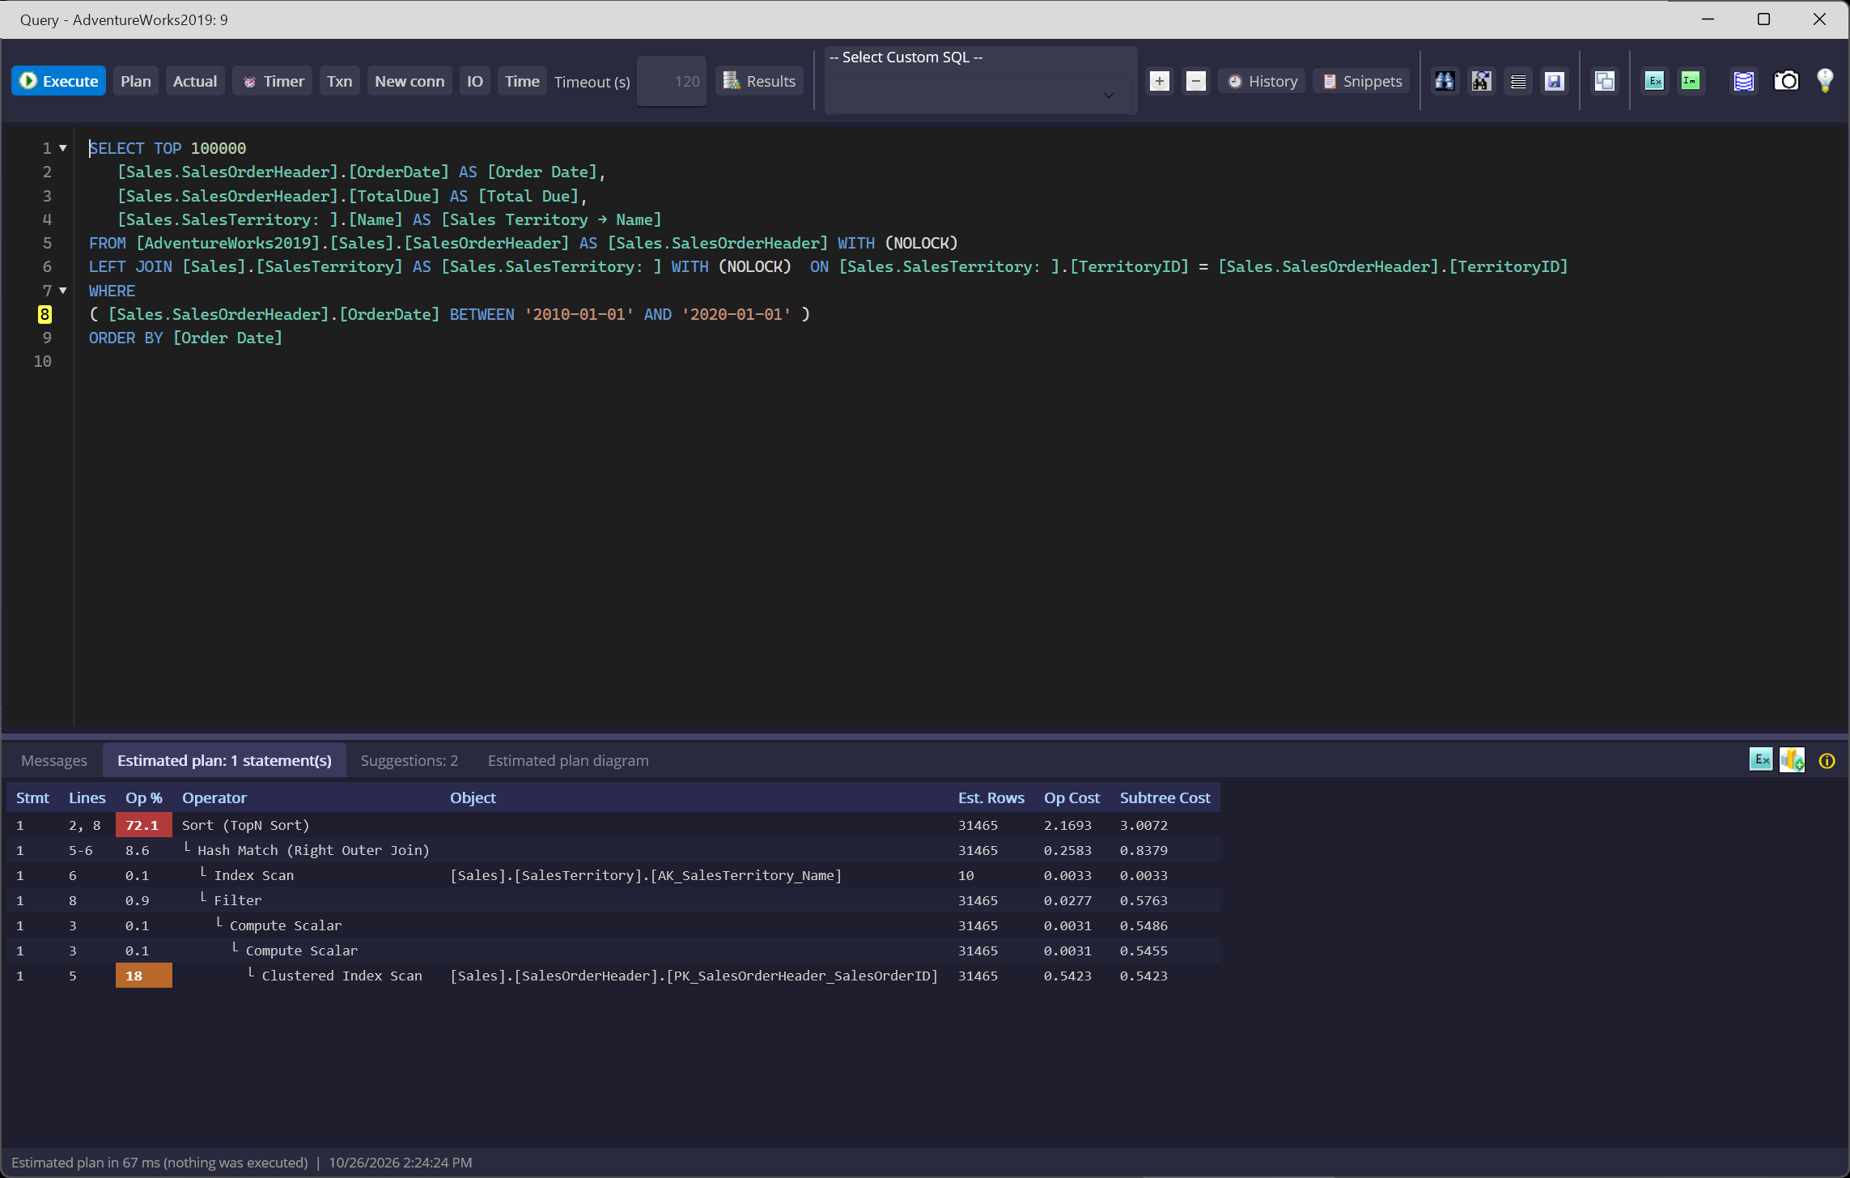Click the New conn button
Image resolution: width=1850 pixels, height=1178 pixels.
(x=409, y=81)
